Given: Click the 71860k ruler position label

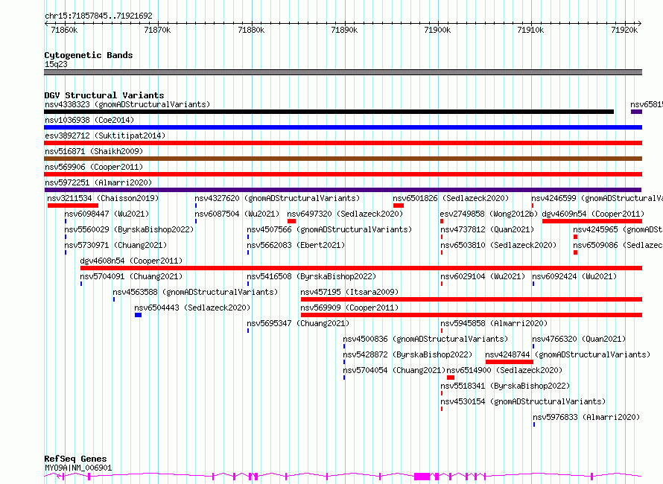Looking at the screenshot, I should pyautogui.click(x=64, y=30).
